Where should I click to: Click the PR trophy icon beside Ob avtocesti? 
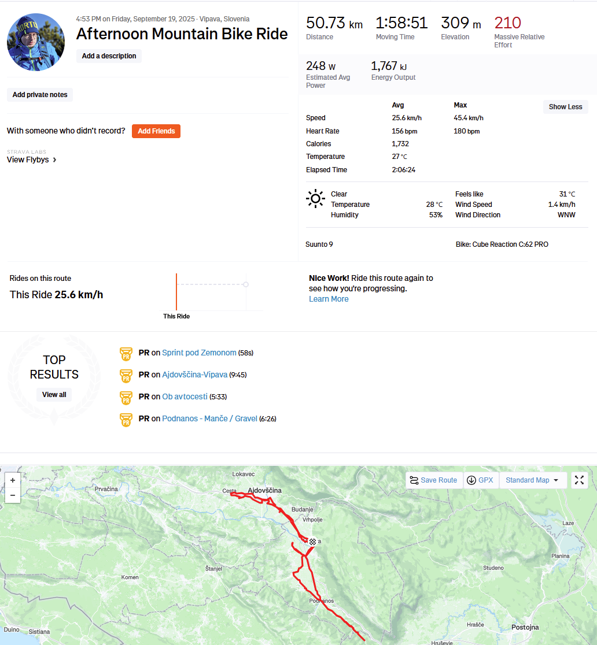[x=126, y=398]
